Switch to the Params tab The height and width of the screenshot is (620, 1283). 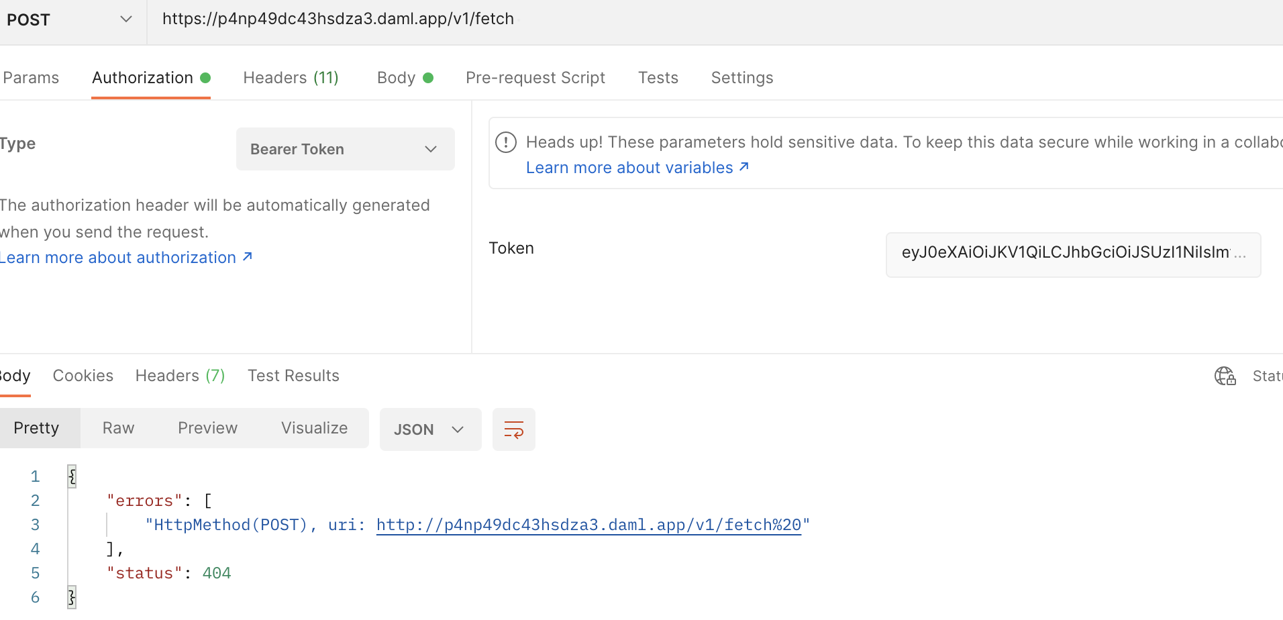[31, 78]
